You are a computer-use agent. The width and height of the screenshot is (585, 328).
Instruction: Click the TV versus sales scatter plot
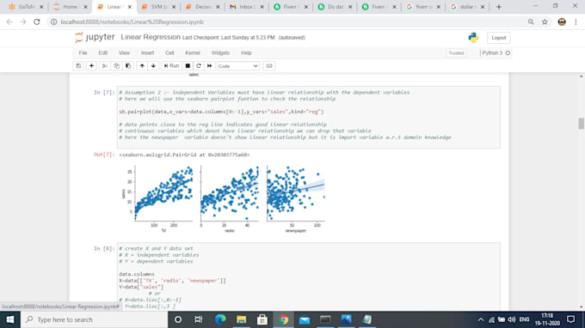(x=163, y=193)
